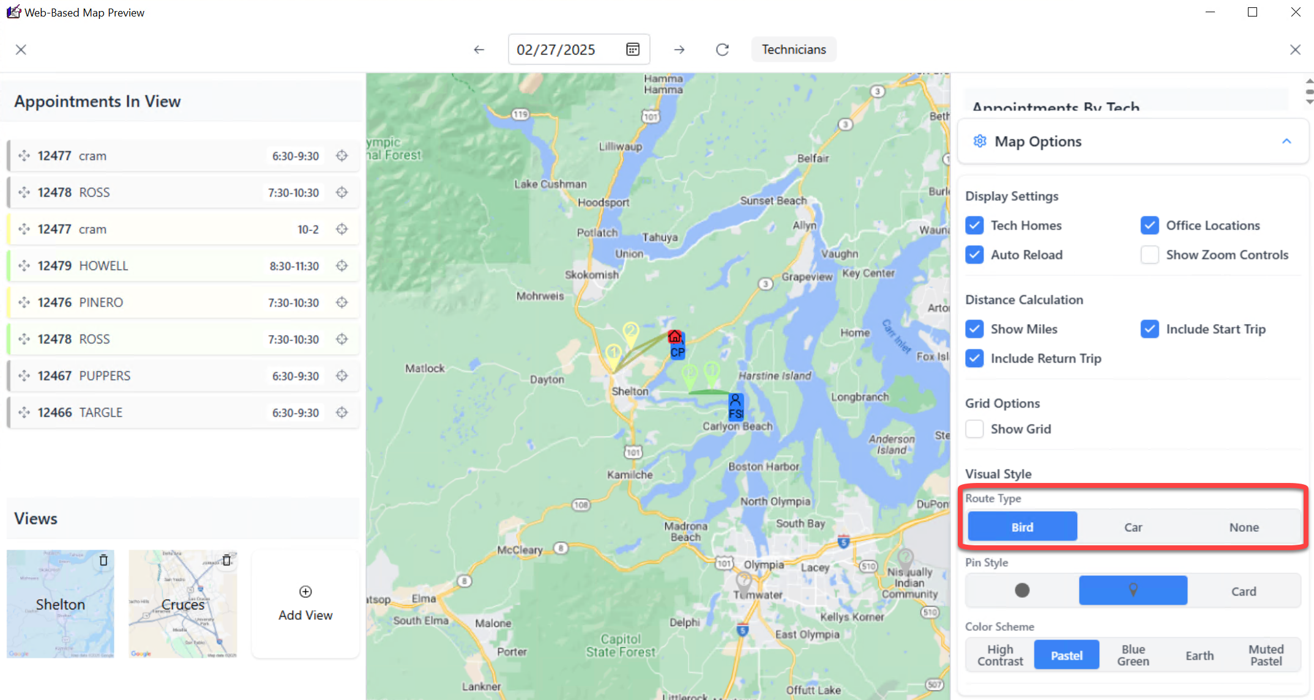Select the map pin style icon
Viewport: 1314px width, 700px height.
point(1133,591)
